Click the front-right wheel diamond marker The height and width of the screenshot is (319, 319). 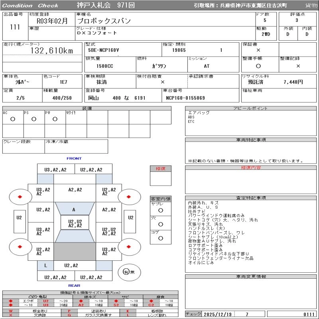pos(130,197)
